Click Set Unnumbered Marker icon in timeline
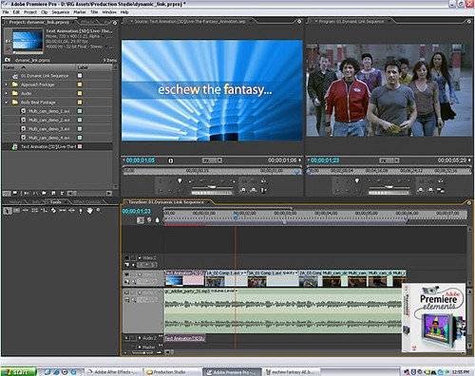Screen dimensions: 475x376 point(158,220)
